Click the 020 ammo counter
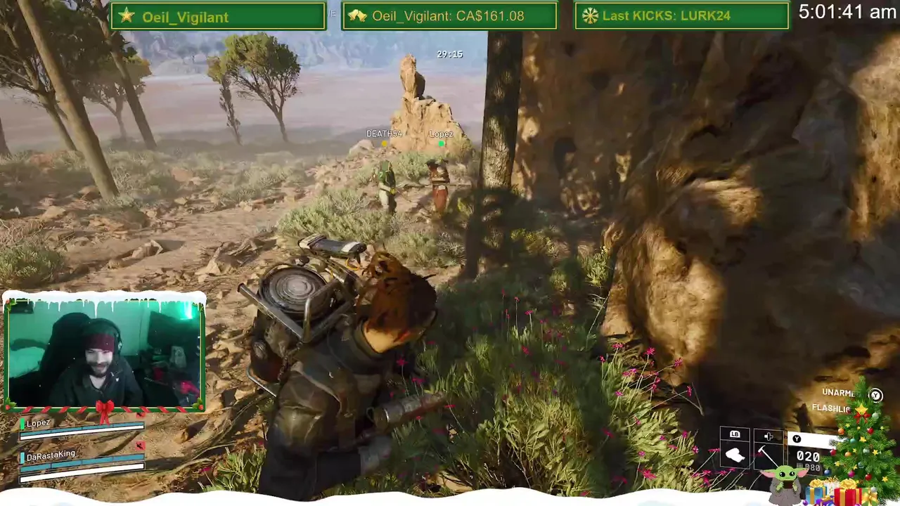 pos(807,457)
